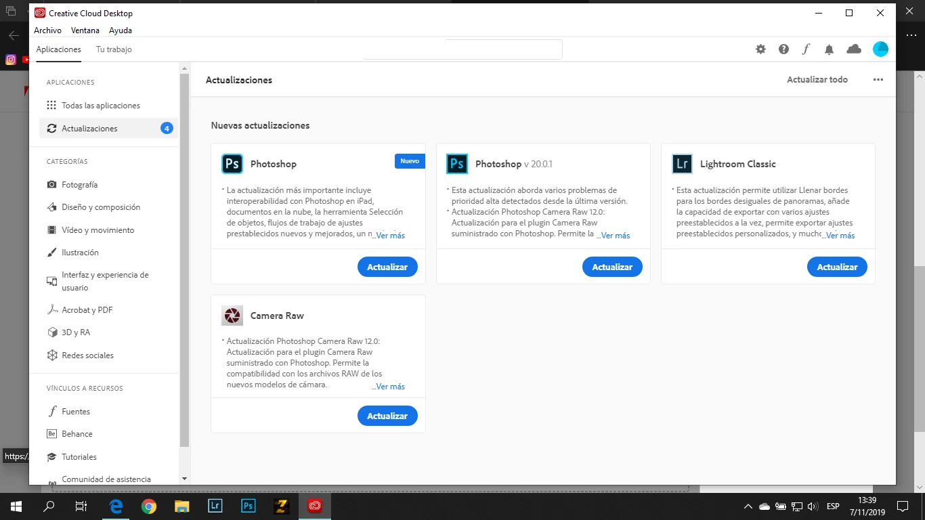925x520 pixels.
Task: Click the sidebar vertical scrollbar thumb
Action: click(x=185, y=260)
